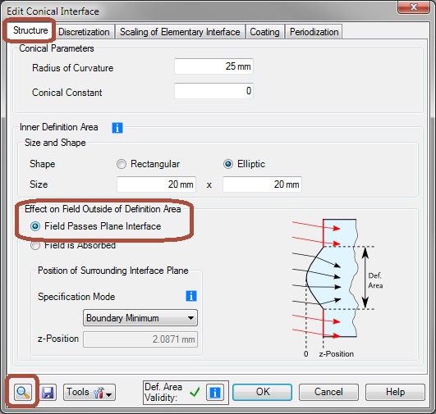The image size is (436, 414).
Task: Click the green validity checkmark
Action: (x=195, y=392)
